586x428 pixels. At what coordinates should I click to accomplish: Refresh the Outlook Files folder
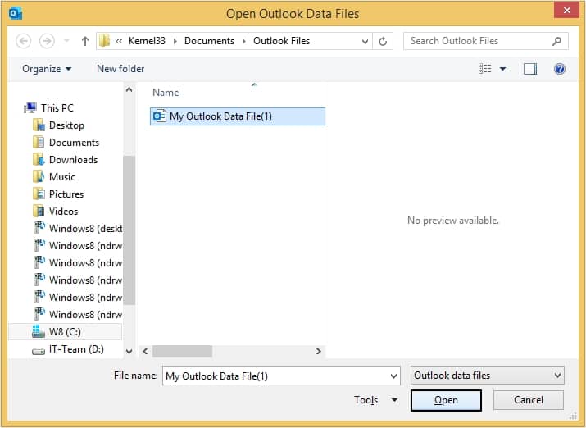click(383, 41)
